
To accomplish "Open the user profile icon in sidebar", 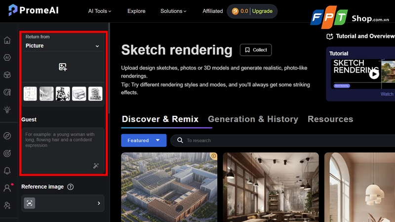I will (7, 188).
